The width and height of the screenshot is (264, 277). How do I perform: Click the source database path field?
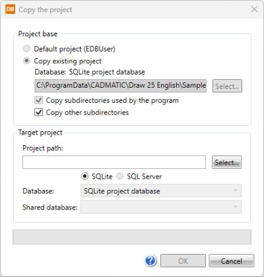point(121,86)
